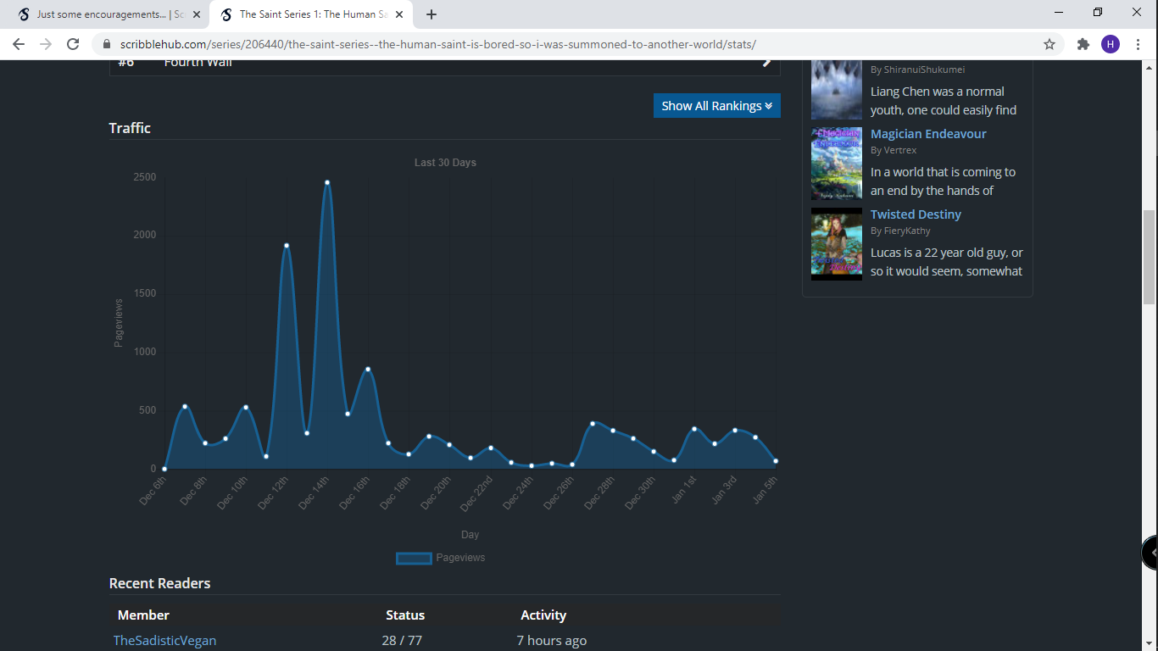The height and width of the screenshot is (651, 1158).
Task: Open TheSadisticVegan reader profile
Action: pyautogui.click(x=164, y=640)
